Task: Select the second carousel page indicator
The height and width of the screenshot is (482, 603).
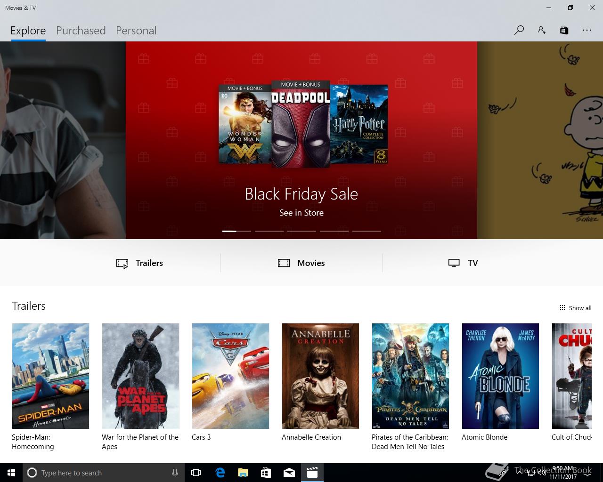Action: [x=269, y=231]
